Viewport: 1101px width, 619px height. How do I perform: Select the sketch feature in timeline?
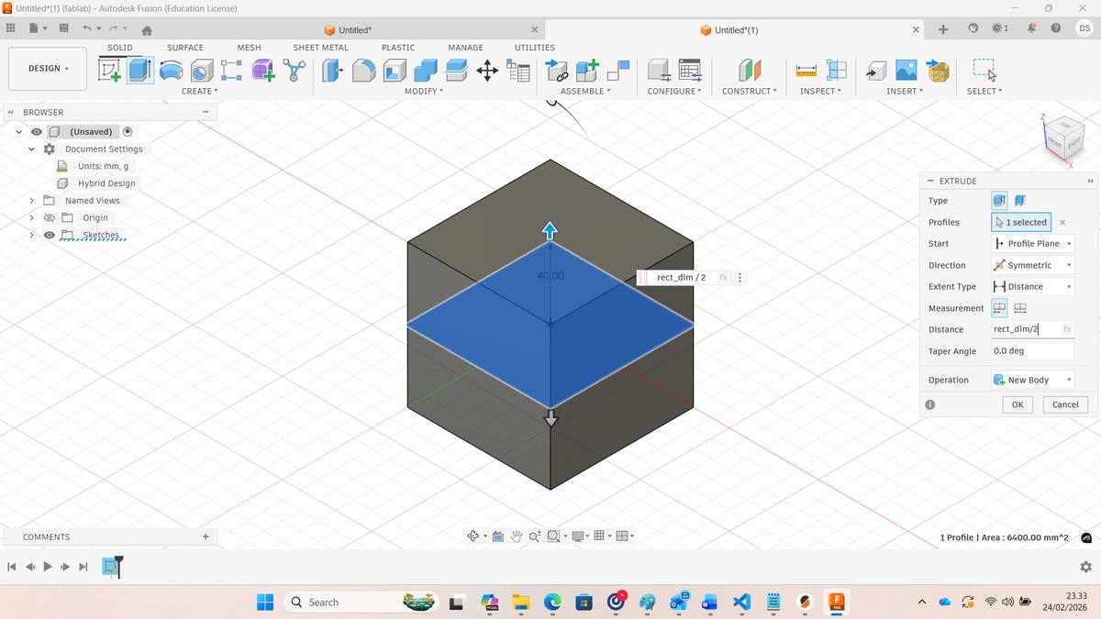pos(111,567)
